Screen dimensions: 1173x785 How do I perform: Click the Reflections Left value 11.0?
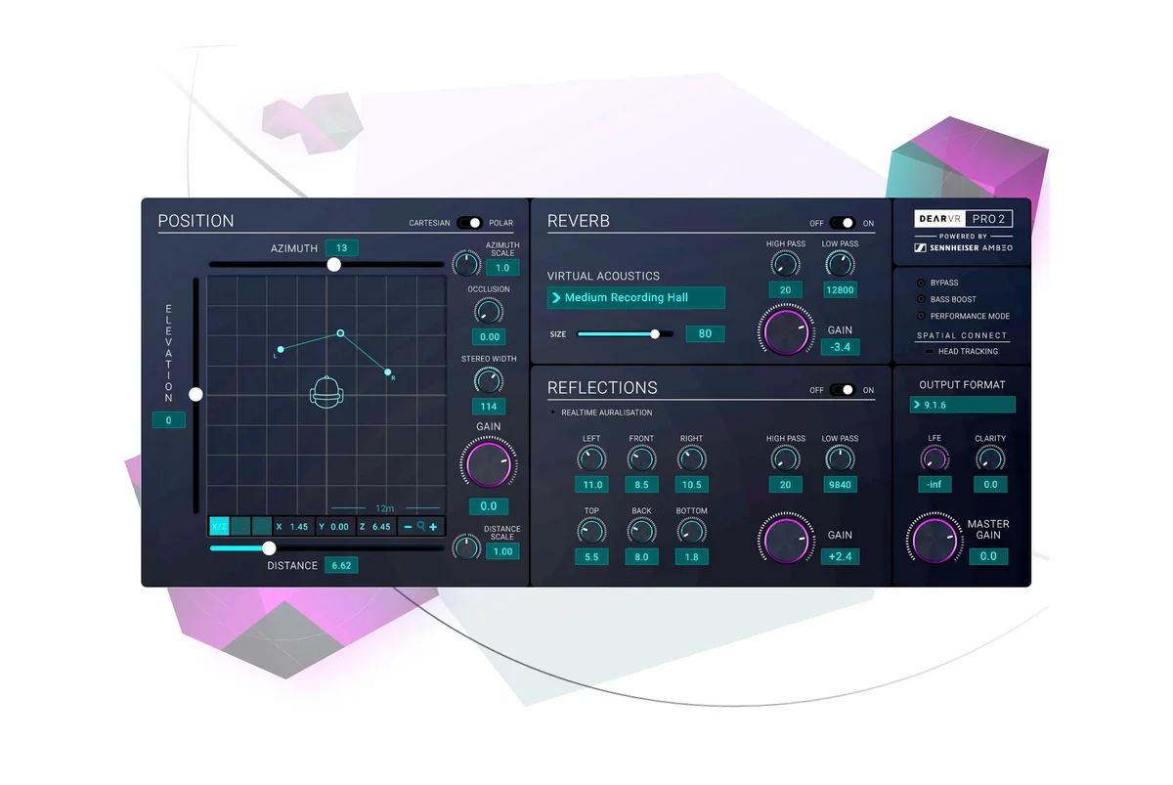pyautogui.click(x=591, y=484)
